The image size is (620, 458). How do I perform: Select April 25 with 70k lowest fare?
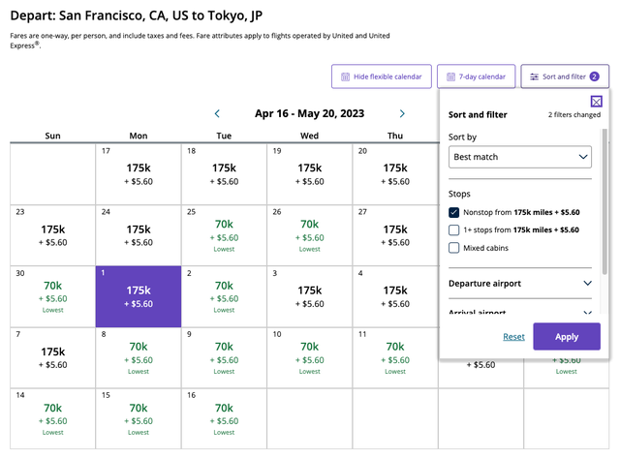pyautogui.click(x=224, y=232)
